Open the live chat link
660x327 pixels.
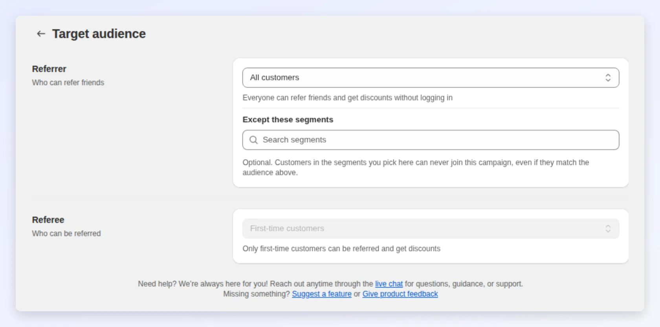[x=389, y=284]
